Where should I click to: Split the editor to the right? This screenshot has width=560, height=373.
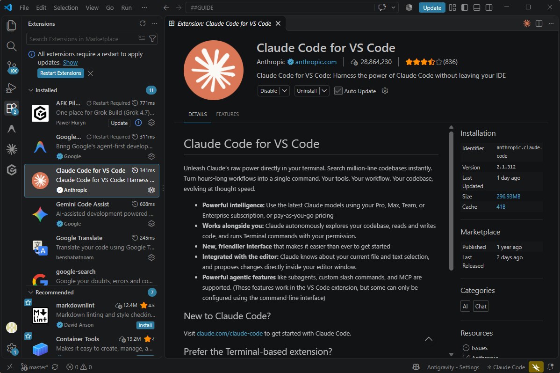click(539, 23)
